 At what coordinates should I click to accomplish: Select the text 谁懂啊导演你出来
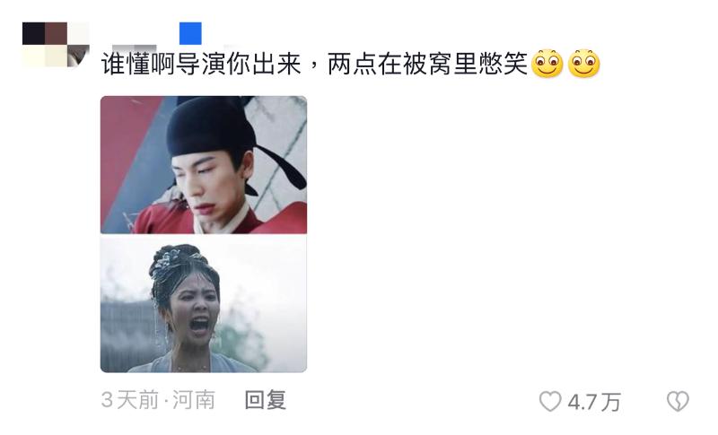pyautogui.click(x=201, y=64)
